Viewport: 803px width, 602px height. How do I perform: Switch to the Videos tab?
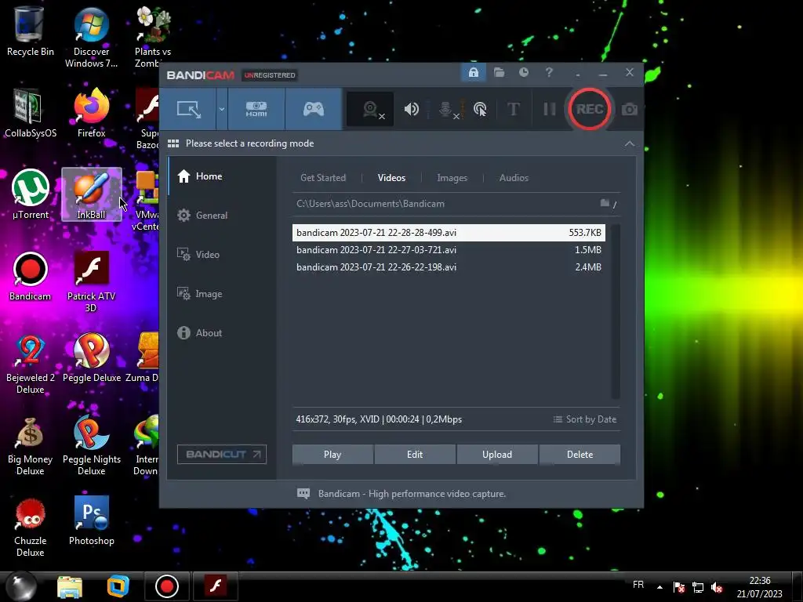(392, 178)
